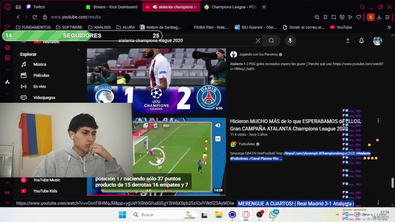Open Notion de Santiag... bookmark
Screen dimensions: 395x222
[x=160, y=27]
